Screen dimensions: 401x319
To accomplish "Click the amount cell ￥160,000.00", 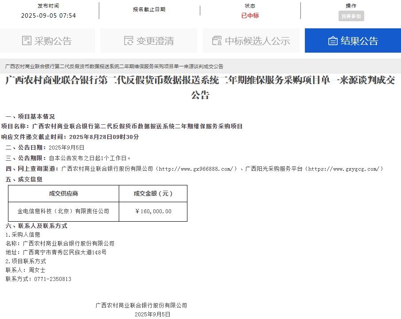I will 153,211.
